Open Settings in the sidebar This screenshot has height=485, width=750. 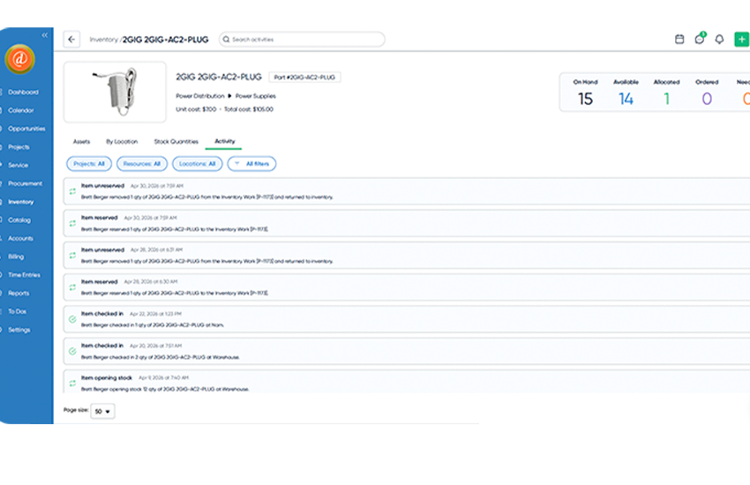19,330
